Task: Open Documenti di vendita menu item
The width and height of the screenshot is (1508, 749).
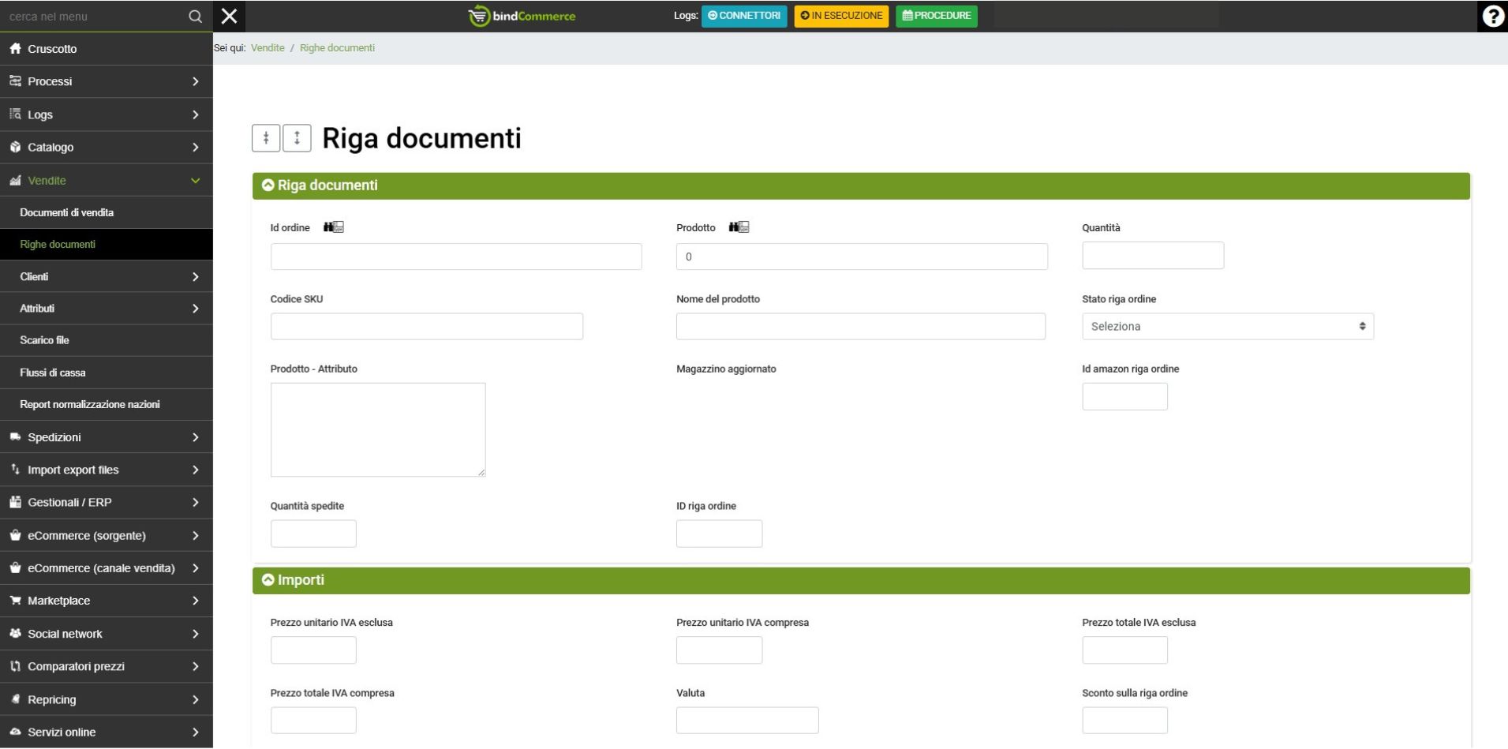Action: [x=67, y=213]
